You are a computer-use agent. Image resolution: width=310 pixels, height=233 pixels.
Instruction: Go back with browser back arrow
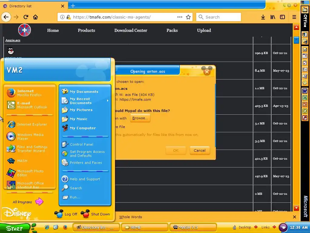(6, 17)
